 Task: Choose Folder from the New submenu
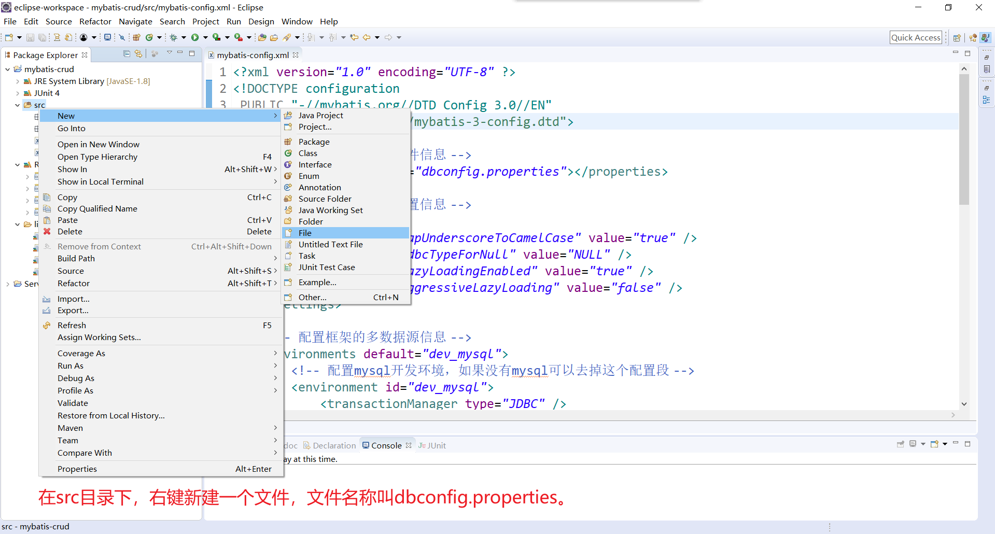(x=346, y=221)
